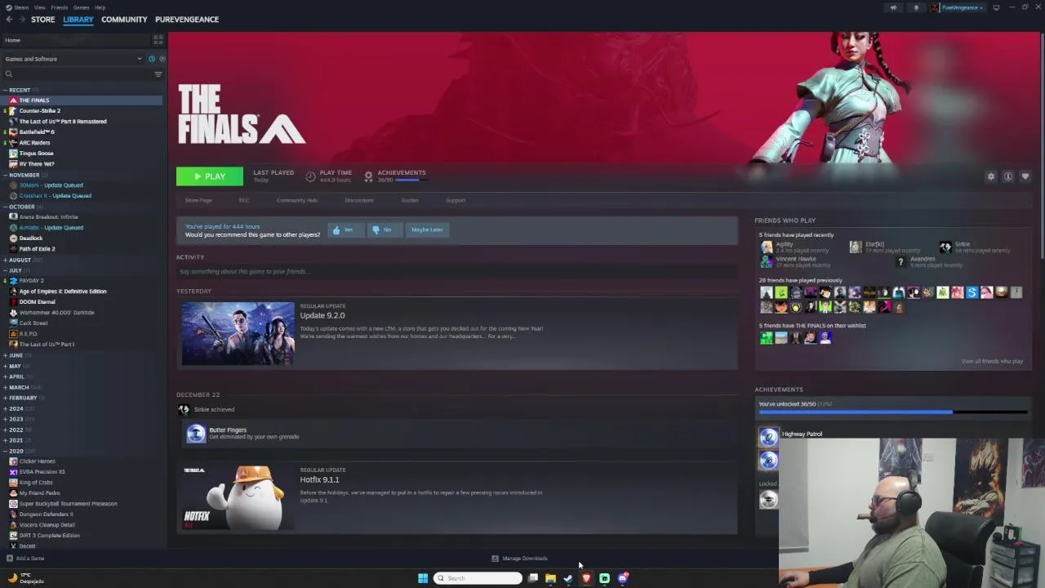
Task: Open the Games menu
Action: tap(81, 7)
